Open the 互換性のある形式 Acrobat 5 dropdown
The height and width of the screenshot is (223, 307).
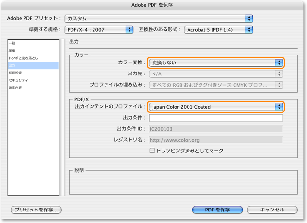218,30
